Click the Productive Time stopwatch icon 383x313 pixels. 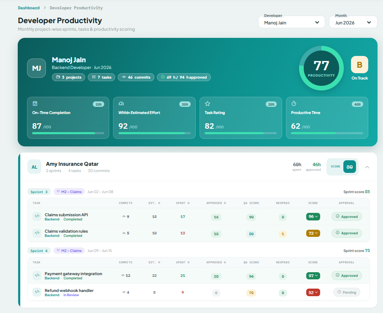point(294,103)
